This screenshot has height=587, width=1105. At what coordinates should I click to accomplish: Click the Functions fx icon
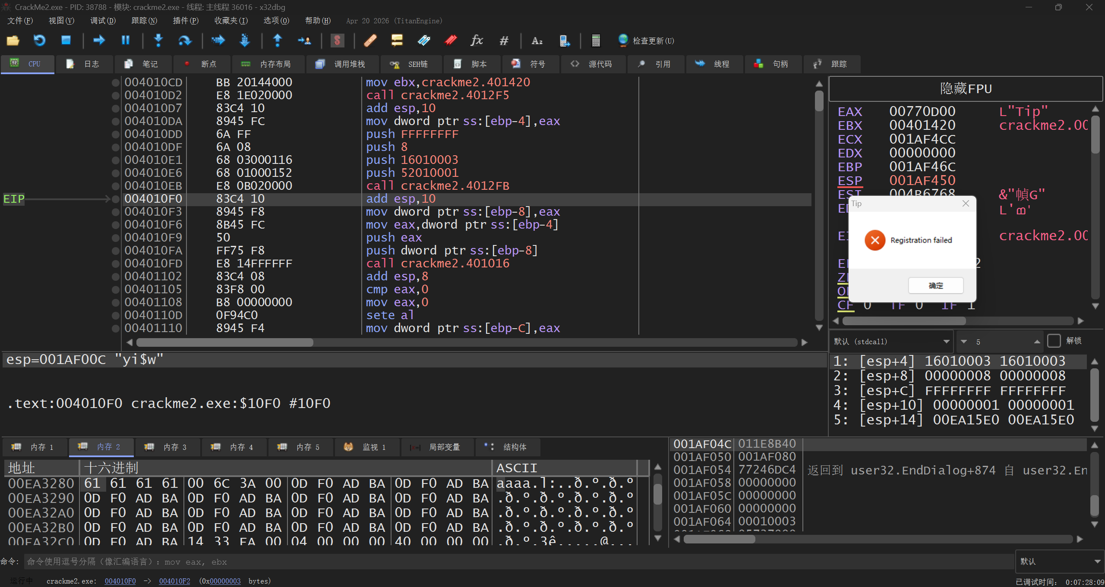coord(477,41)
